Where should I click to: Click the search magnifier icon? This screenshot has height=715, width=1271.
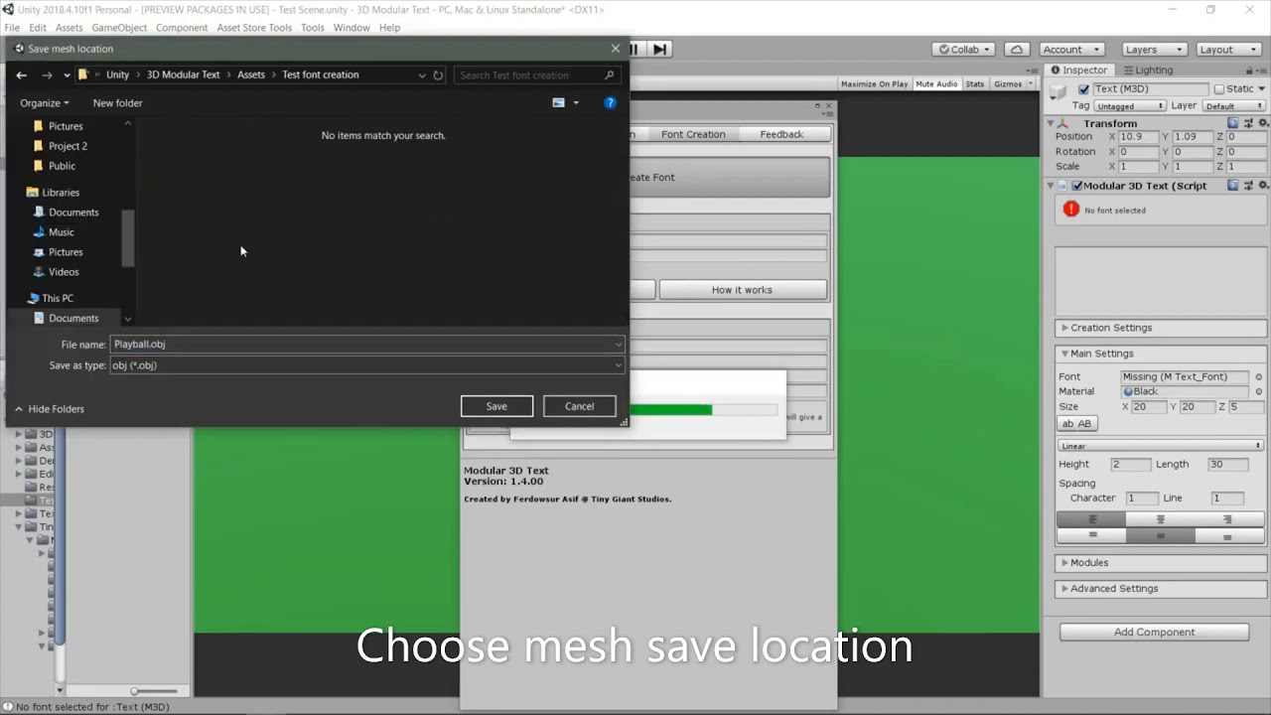point(609,74)
